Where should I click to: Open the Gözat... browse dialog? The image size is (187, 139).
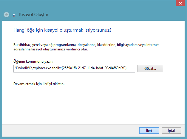[x=150, y=69]
